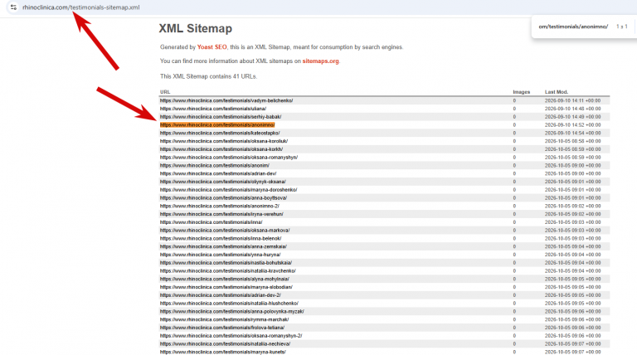Open the adrian-dev-2 testimonial URL
Viewport: 637px width, 355px height.
coord(220,295)
